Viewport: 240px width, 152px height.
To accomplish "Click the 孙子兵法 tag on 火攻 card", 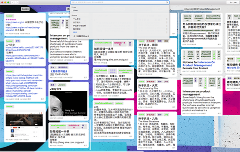I will point(151,82).
